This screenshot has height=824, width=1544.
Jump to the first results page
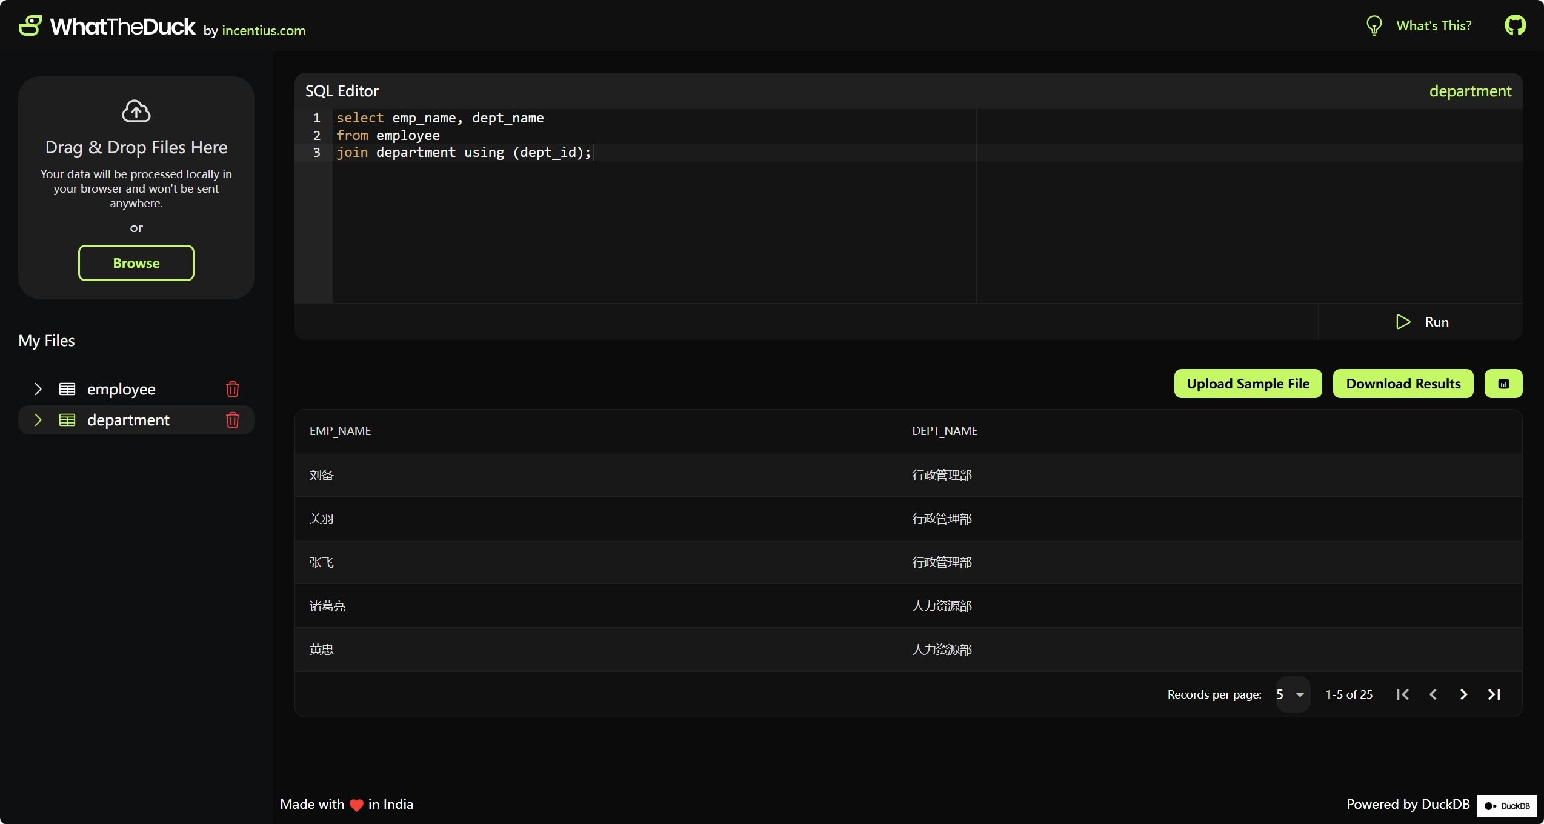1402,694
